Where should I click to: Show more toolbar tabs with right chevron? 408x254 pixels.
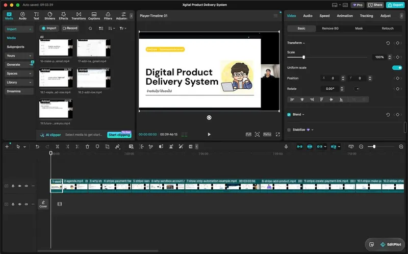(x=131, y=16)
